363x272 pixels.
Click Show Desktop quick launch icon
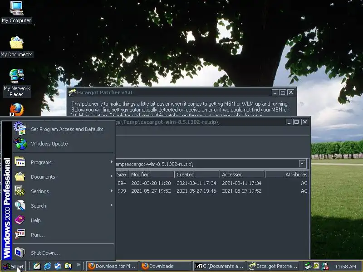point(37,266)
